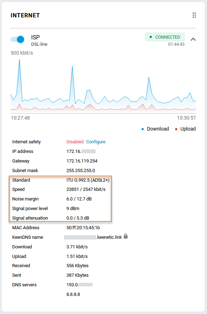Collapse the ISP connection details chevron

tap(193, 39)
